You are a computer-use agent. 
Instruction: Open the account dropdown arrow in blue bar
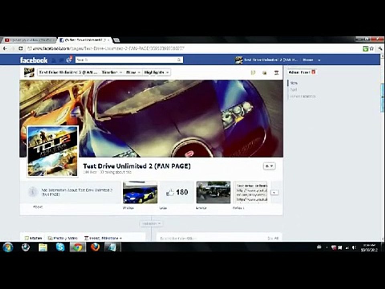[x=319, y=60]
